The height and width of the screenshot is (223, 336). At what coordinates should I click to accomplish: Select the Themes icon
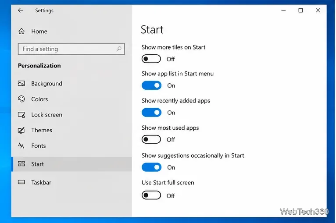tap(21, 130)
